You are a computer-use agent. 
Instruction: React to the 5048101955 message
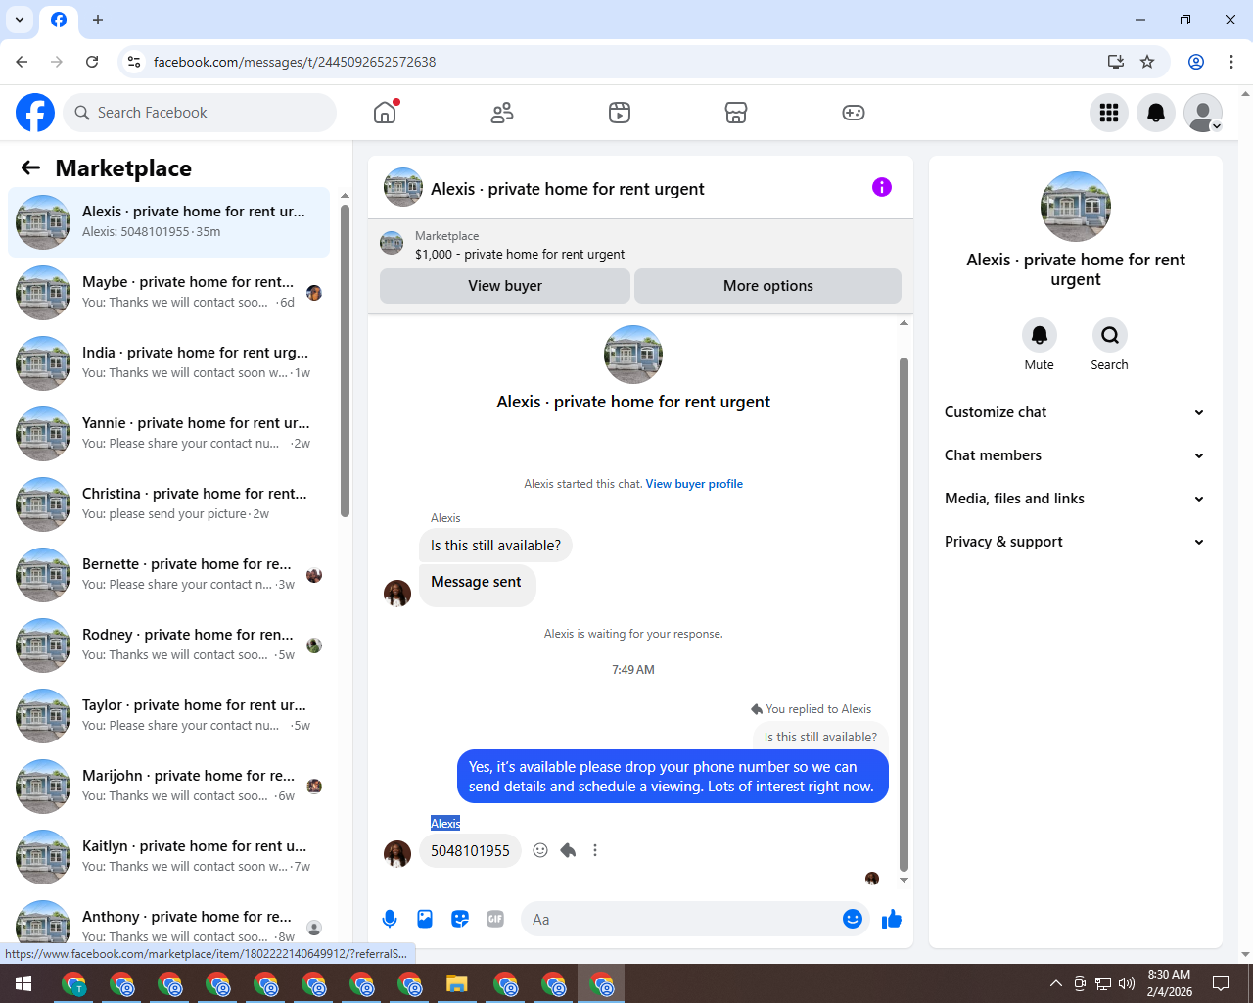click(540, 850)
